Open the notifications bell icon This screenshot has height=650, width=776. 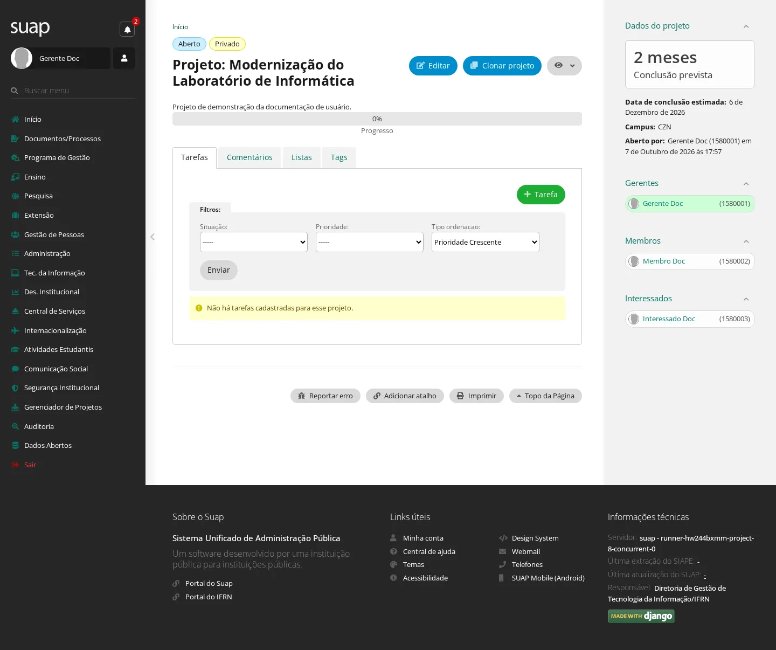point(127,30)
